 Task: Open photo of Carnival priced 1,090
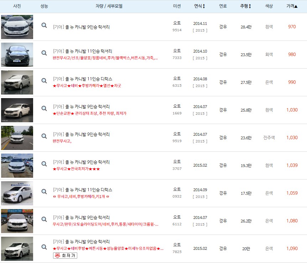[17, 249]
